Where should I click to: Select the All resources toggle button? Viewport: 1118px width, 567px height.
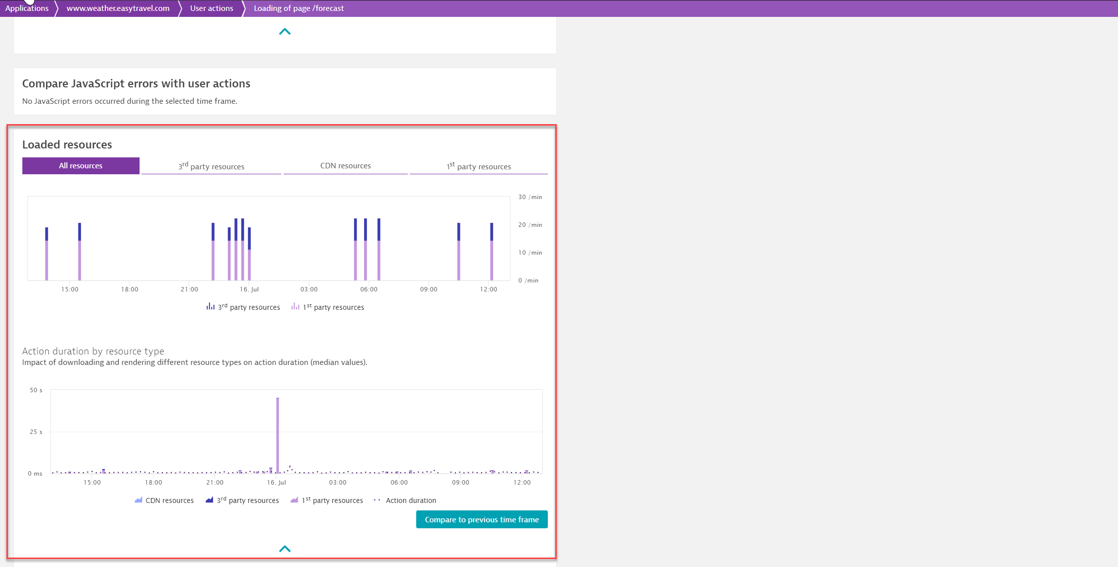click(80, 166)
